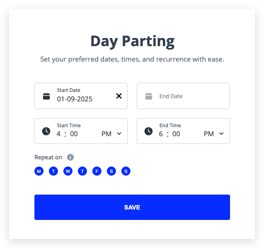Edit the Start Time hour value 4
This screenshot has height=248, width=264.
click(x=58, y=134)
